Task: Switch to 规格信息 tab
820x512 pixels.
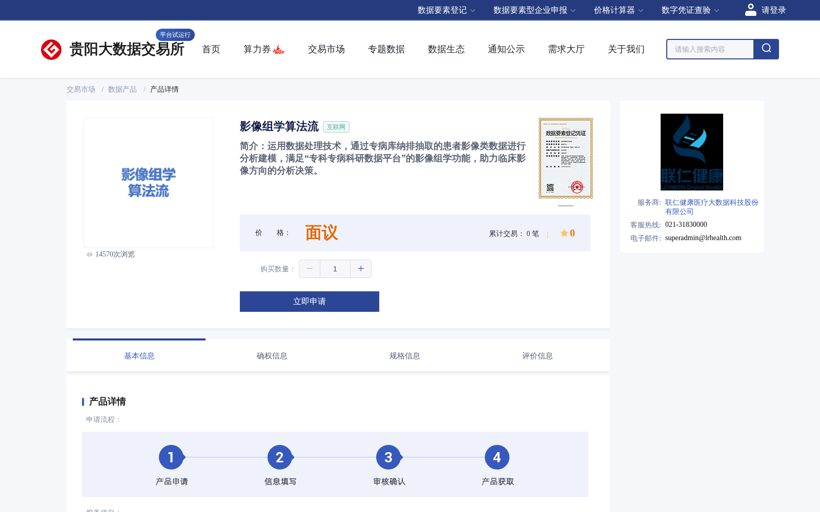Action: tap(405, 356)
